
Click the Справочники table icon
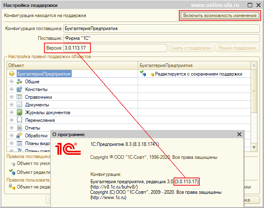coord(19,97)
